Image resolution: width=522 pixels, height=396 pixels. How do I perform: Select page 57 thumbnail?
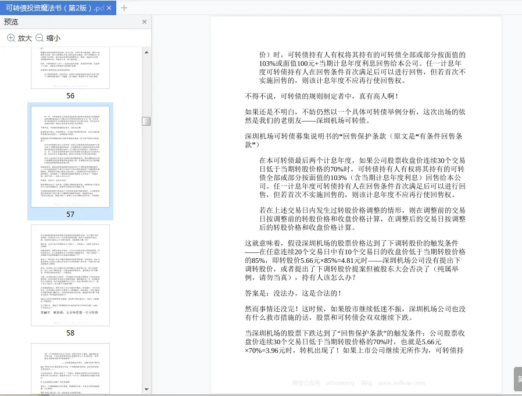tap(70, 156)
